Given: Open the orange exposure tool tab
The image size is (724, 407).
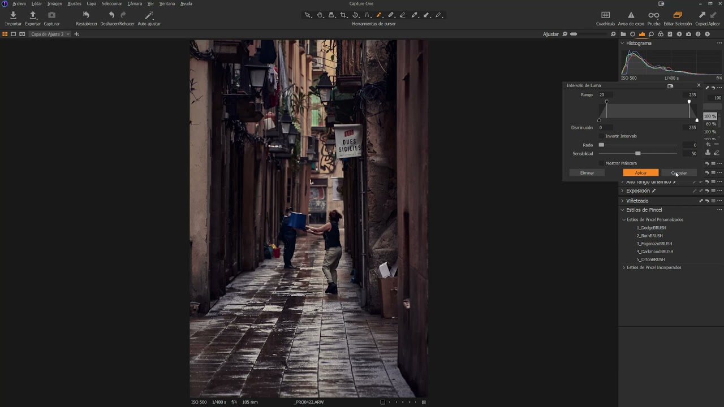Looking at the screenshot, I should (642, 34).
